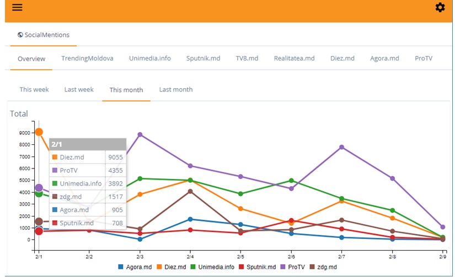
Task: Click the Unimedia.info value 3892 in tooltip
Action: [115, 183]
